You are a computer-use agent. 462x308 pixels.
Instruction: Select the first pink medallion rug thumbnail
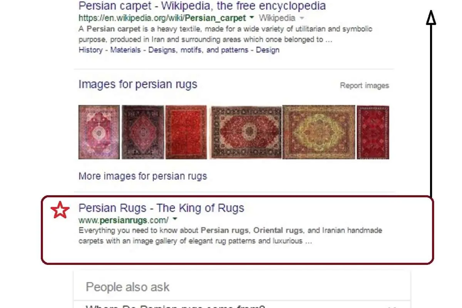point(99,132)
